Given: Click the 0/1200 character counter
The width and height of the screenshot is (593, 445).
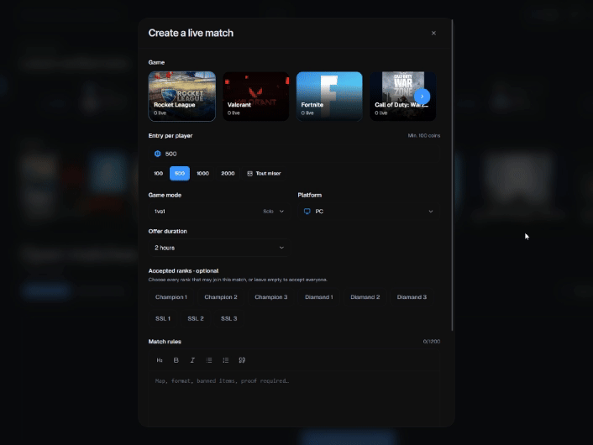Looking at the screenshot, I should 432,342.
